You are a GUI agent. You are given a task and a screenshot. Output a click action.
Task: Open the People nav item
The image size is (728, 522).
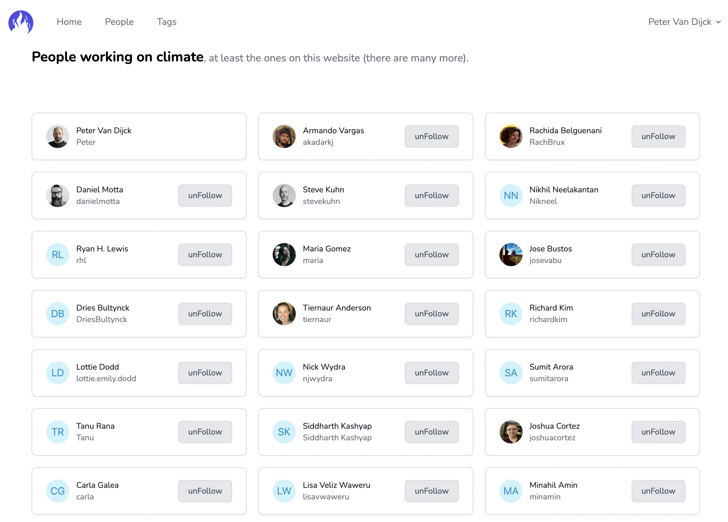point(119,22)
